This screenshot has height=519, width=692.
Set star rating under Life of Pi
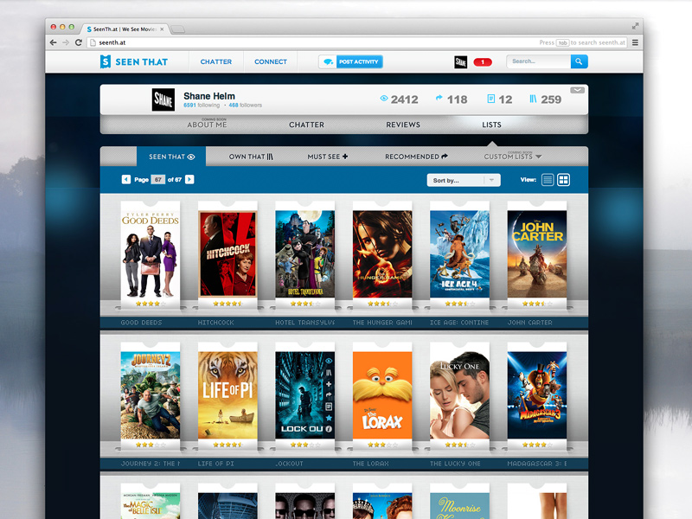point(227,445)
